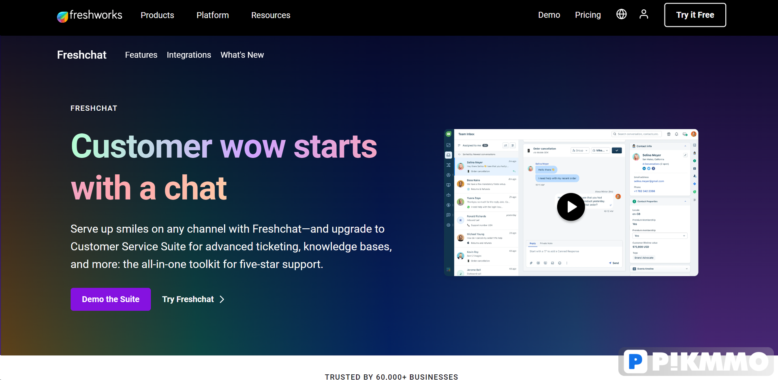Viewport: 778px width, 380px height.
Task: Click the Try it Free button
Action: point(695,15)
